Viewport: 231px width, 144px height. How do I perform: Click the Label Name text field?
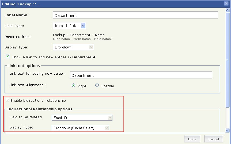click(135, 15)
